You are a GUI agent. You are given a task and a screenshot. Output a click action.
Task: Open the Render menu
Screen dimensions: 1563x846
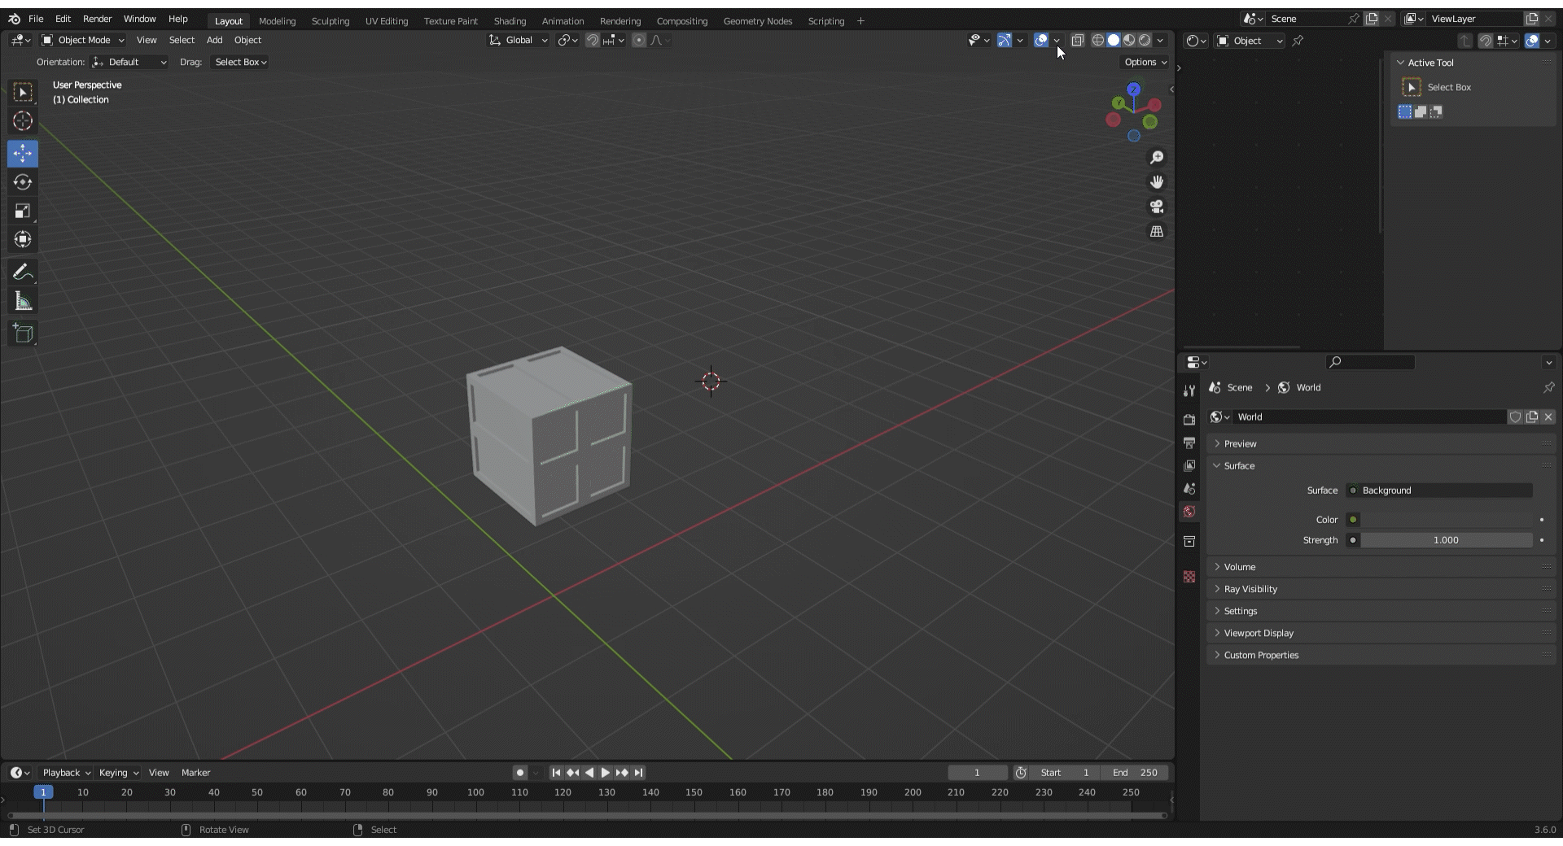coord(97,19)
